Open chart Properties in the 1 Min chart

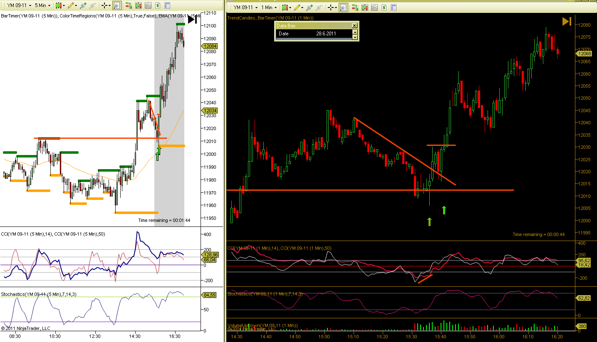click(x=393, y=7)
